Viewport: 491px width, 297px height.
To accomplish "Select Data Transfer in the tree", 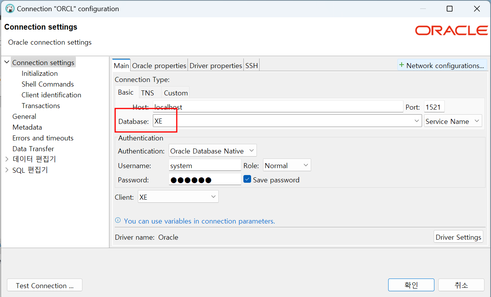I will 33,148.
